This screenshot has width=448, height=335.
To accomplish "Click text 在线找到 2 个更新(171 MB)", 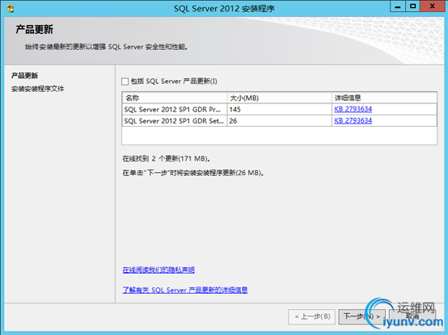I will [167, 158].
